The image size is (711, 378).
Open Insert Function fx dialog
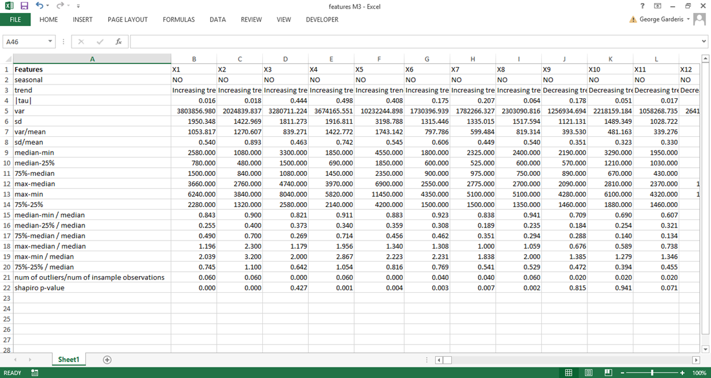[118, 42]
